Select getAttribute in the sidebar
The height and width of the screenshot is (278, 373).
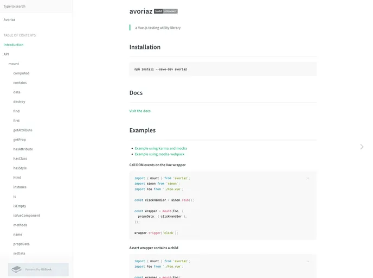[x=22, y=130]
